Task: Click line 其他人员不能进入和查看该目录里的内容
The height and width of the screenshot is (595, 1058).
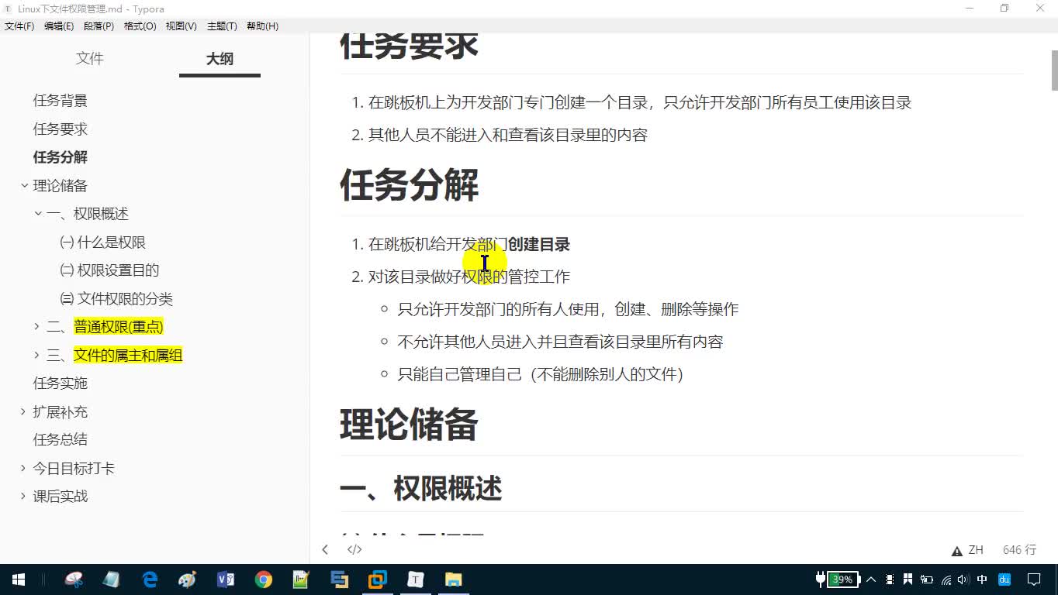Action: click(507, 135)
